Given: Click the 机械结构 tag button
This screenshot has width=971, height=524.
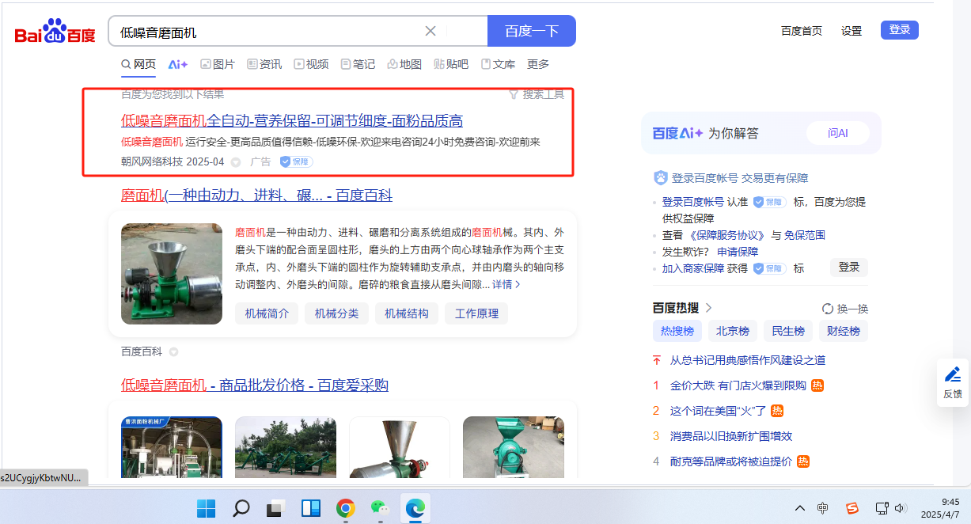Looking at the screenshot, I should (x=407, y=313).
